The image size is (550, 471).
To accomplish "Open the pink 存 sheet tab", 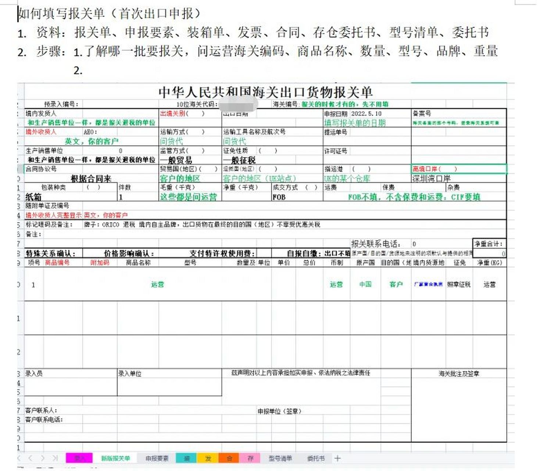I will (250, 458).
